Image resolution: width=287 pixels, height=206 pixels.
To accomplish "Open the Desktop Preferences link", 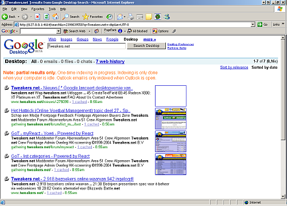I will point(180,44).
